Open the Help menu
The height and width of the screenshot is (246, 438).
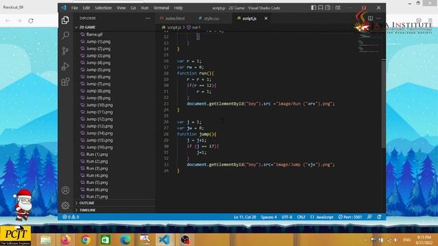coord(179,8)
